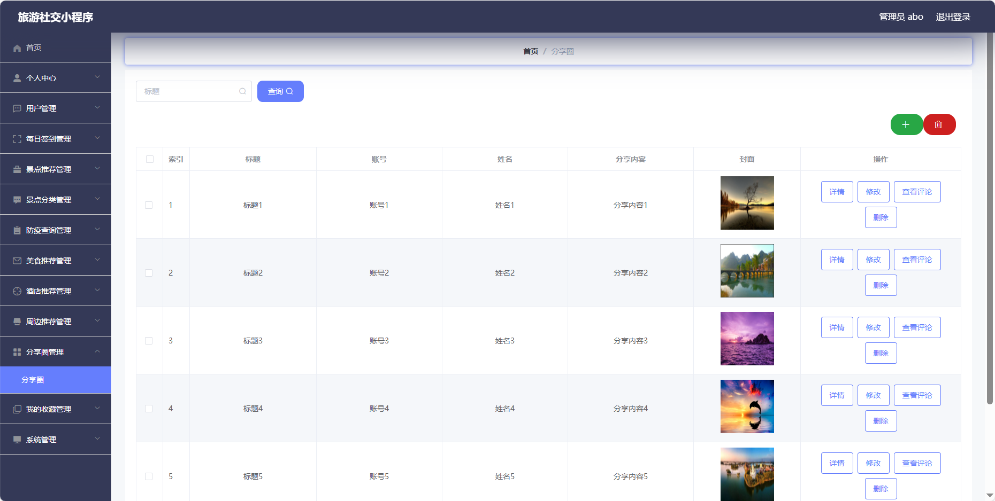Click the 旅游社交小程序 app title

[56, 17]
